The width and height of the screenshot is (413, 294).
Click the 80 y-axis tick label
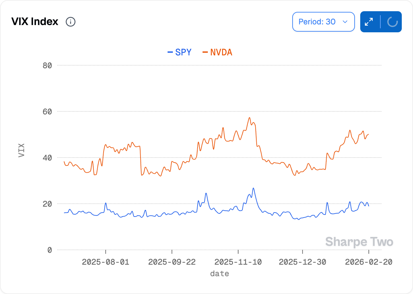pos(48,66)
